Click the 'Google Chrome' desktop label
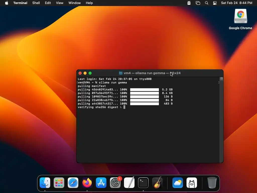This screenshot has height=193, width=257. pos(240,28)
